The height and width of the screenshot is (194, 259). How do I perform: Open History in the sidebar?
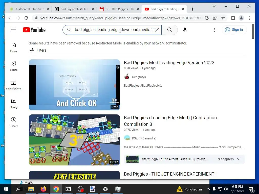click(x=14, y=122)
